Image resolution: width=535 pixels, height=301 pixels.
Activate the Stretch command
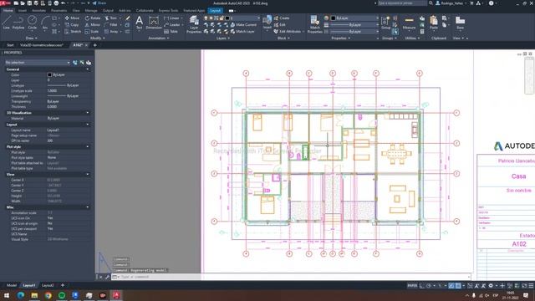pos(73,32)
